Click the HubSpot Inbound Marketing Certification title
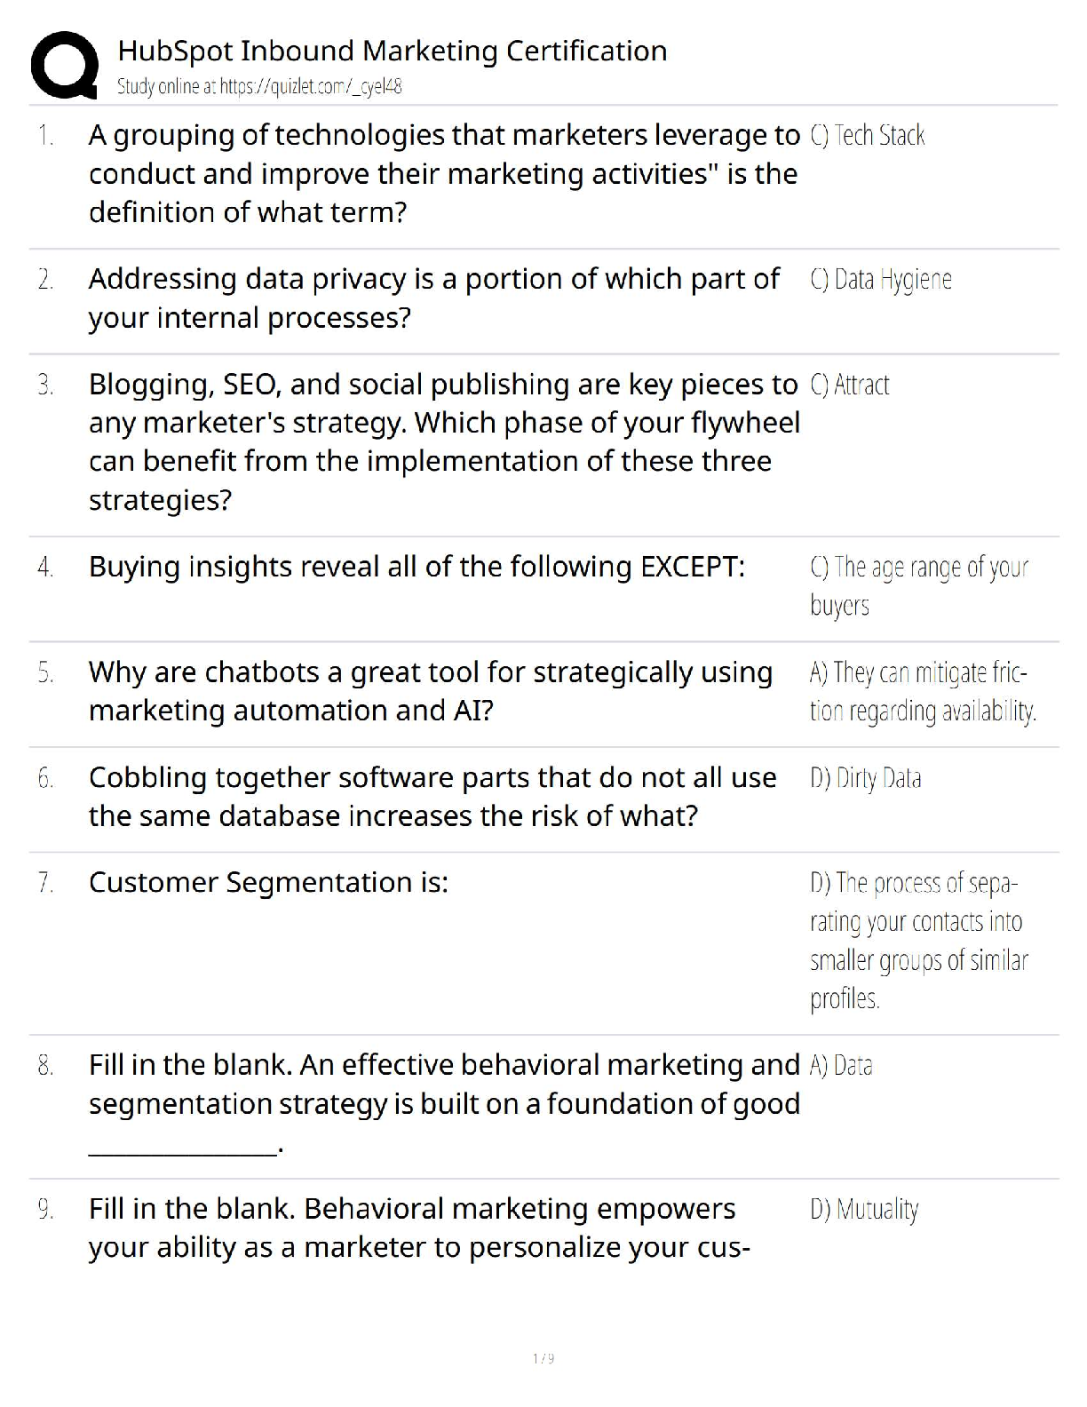The width and height of the screenshot is (1087, 1407). pyautogui.click(x=392, y=51)
